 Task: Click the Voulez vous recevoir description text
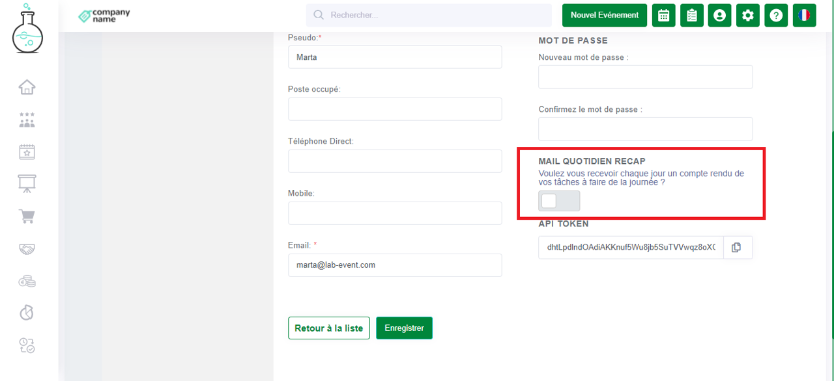pyautogui.click(x=641, y=178)
